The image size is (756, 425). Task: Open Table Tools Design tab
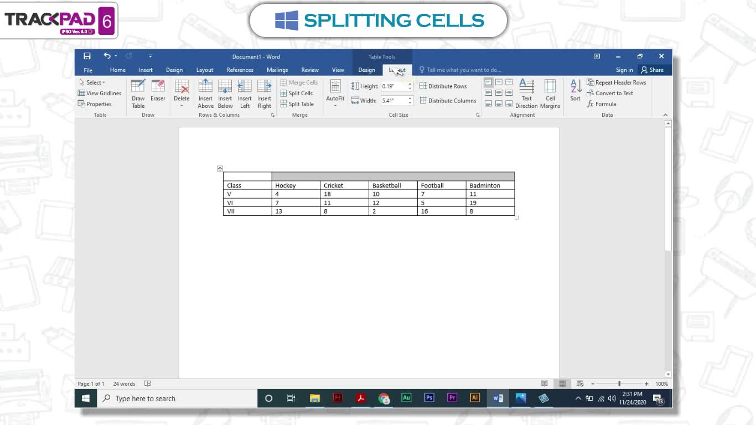tap(366, 70)
